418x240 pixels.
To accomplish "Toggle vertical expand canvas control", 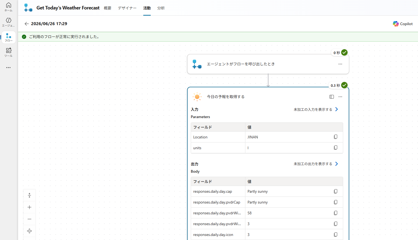I will click(29, 195).
